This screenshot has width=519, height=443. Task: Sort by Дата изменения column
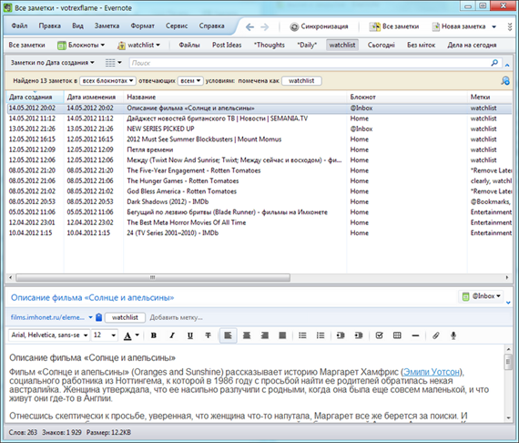91,98
